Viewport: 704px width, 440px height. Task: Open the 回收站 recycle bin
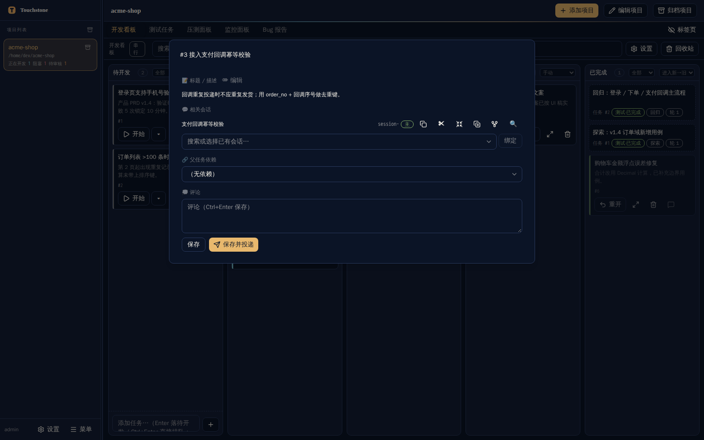[x=680, y=49]
